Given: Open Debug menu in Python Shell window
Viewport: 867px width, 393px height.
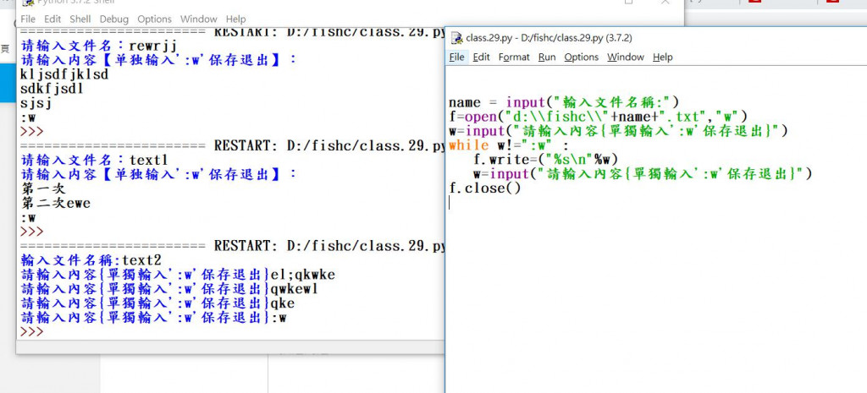Looking at the screenshot, I should (114, 19).
